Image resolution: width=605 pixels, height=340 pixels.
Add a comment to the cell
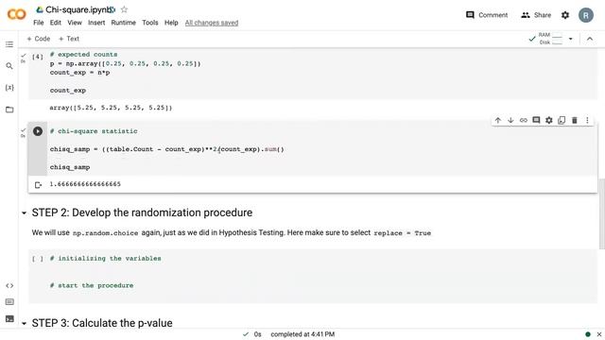[536, 120]
